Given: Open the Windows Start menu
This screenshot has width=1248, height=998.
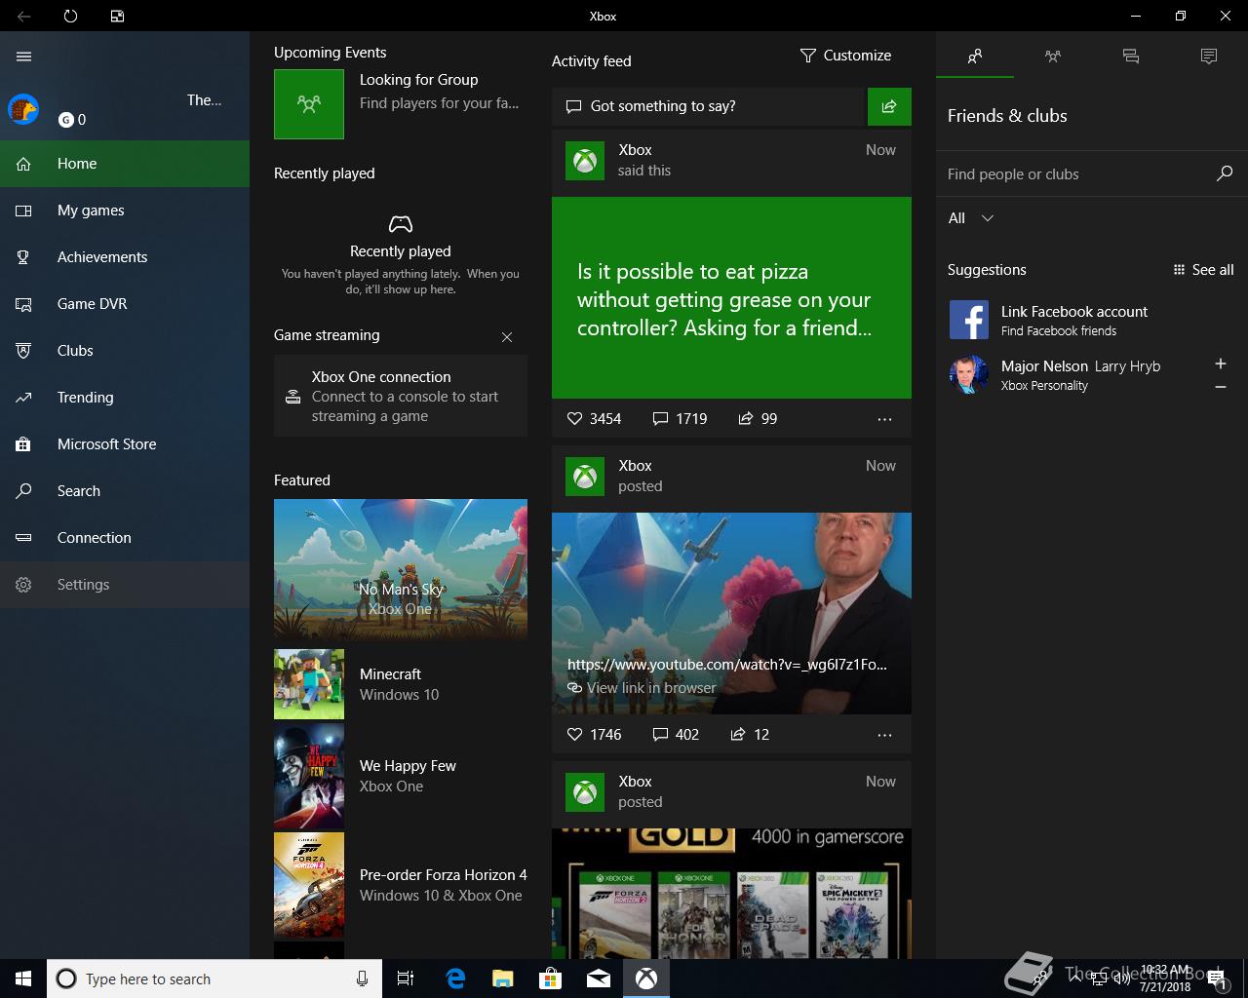Looking at the screenshot, I should (23, 979).
